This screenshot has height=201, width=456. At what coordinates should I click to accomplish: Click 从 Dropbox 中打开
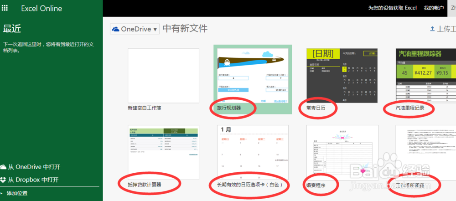tap(33, 180)
